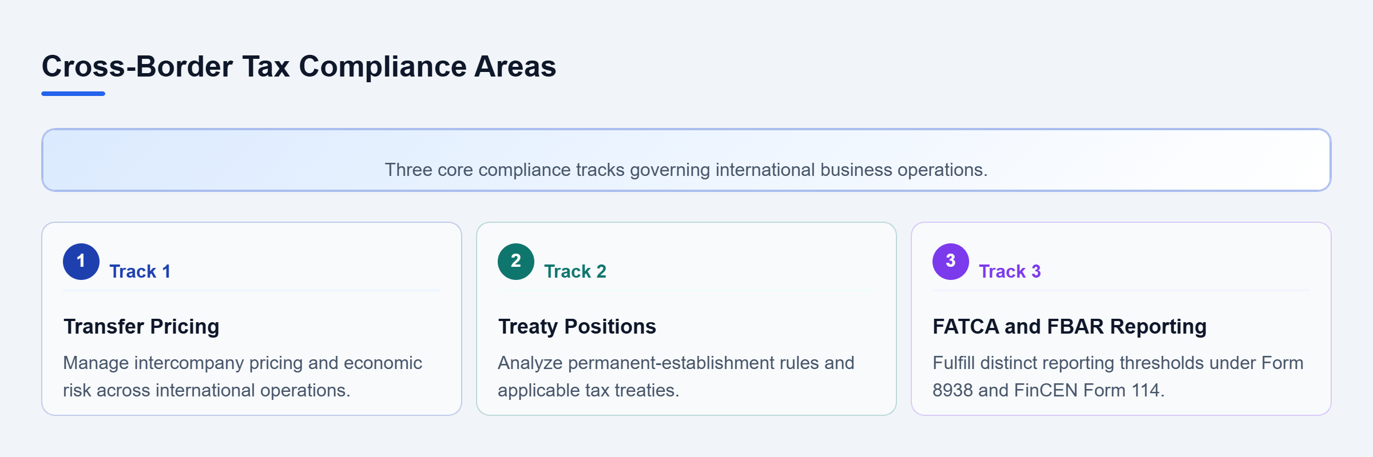
Task: Select the 'Track 2' label
Action: [575, 271]
